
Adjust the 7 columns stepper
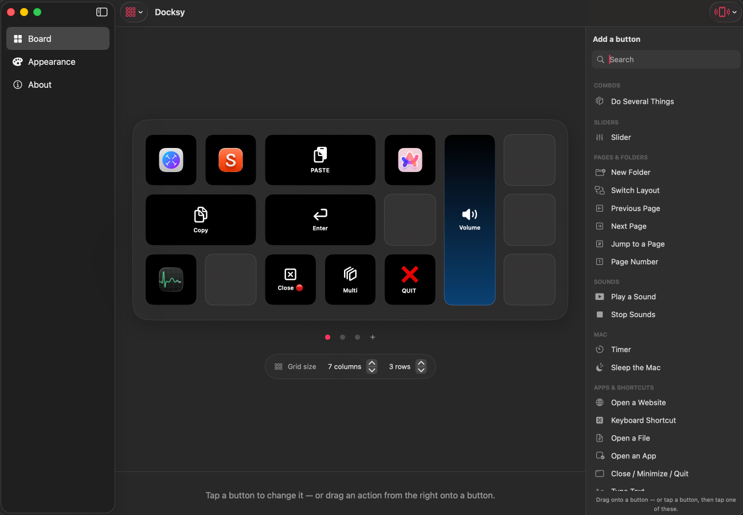(372, 366)
